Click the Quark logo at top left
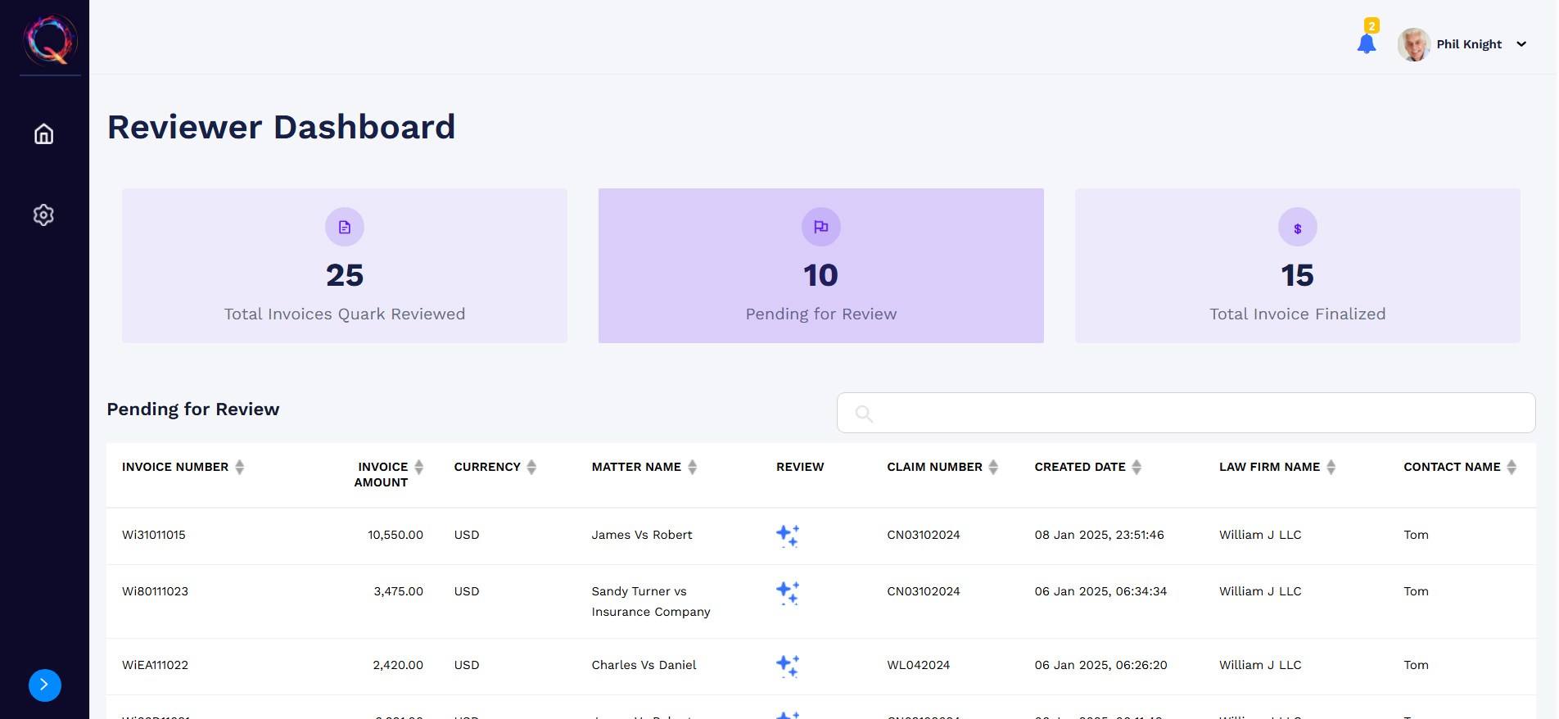This screenshot has height=719, width=1559. coord(50,40)
